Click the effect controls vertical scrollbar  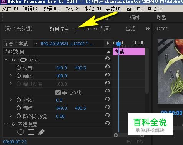147,71
